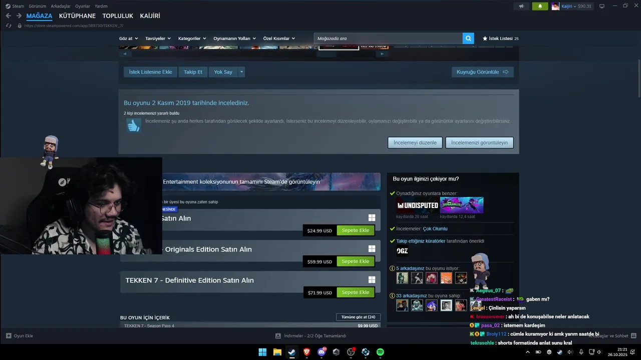641x360 pixels.
Task: Open Spotify from taskbar
Action: 380,352
